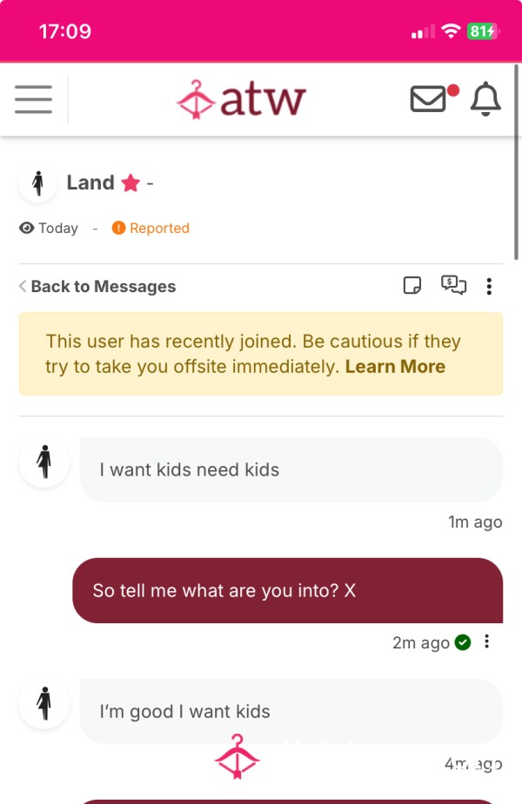Click avatar beside 'I want kids need kids'
The width and height of the screenshot is (522, 804).
click(44, 462)
